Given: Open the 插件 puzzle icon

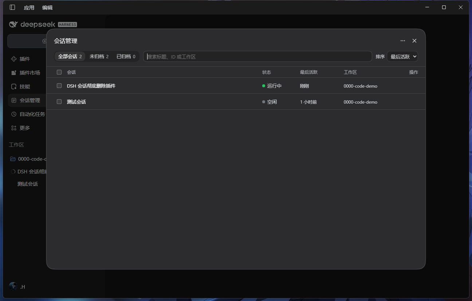Looking at the screenshot, I should point(14,59).
